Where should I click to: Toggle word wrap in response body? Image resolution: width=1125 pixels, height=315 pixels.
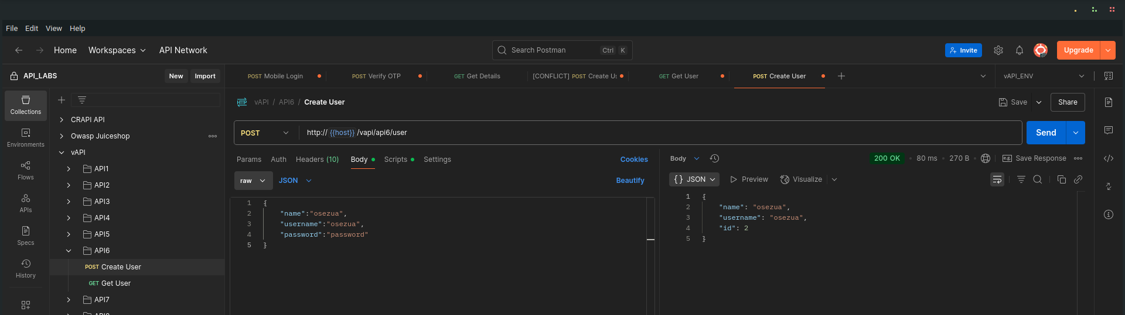pyautogui.click(x=997, y=179)
